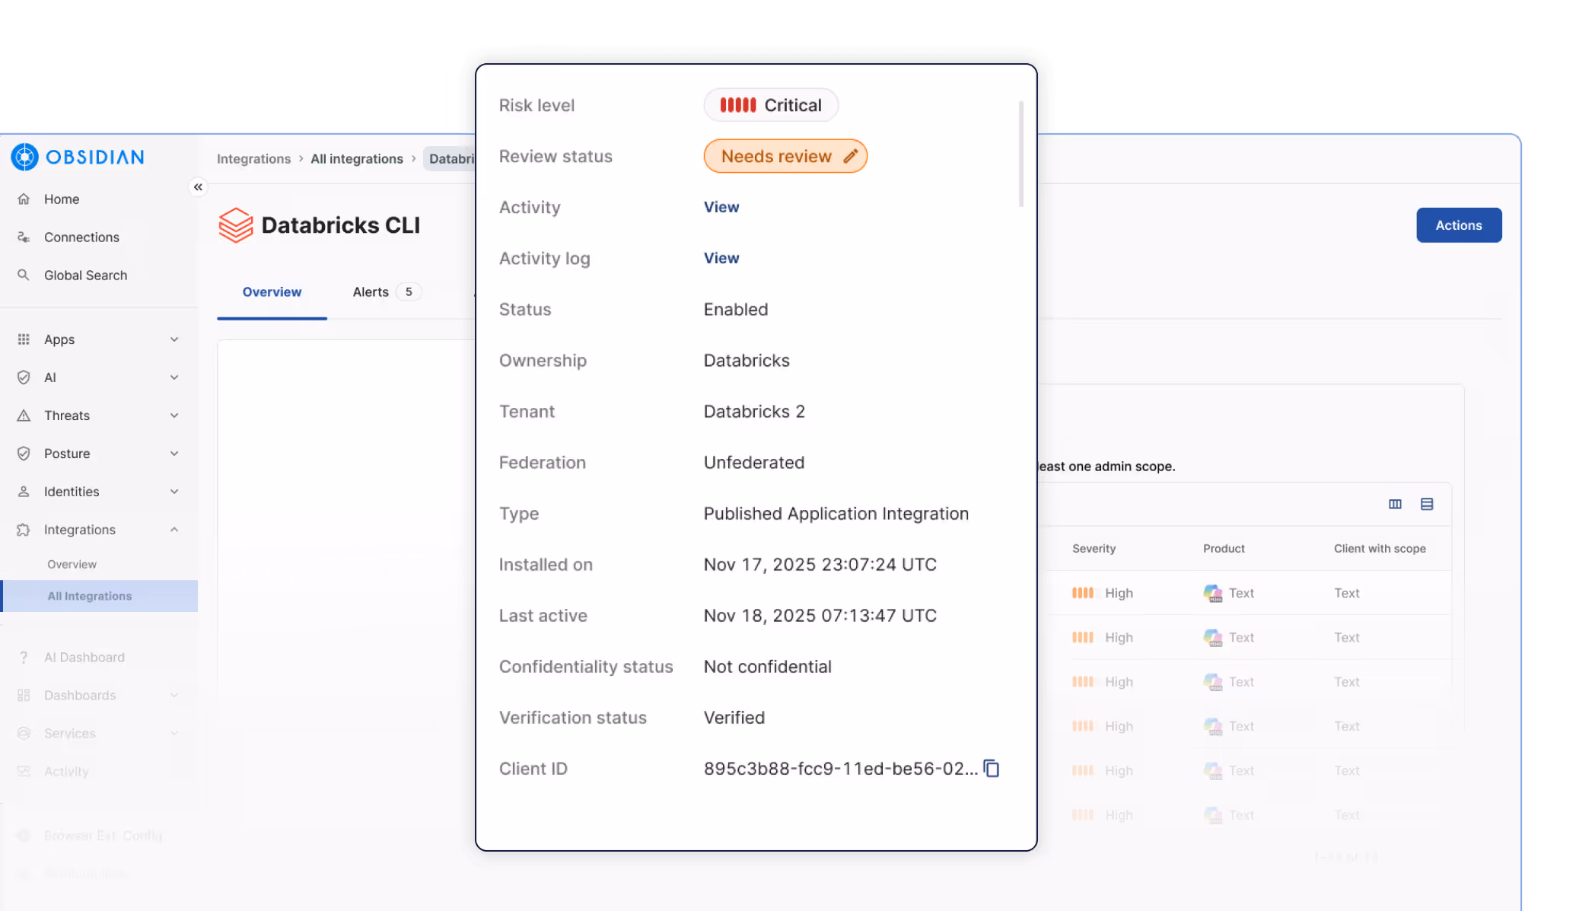Expand the Threats section chevron

(x=174, y=416)
